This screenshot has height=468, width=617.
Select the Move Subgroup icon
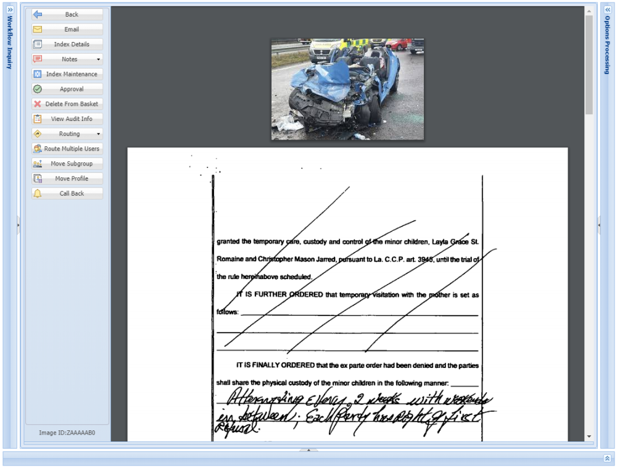coord(38,163)
